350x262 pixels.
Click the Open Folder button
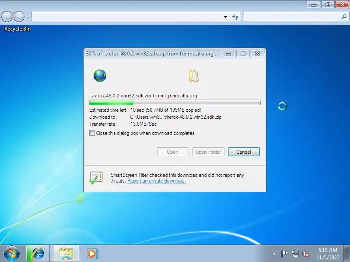coord(208,152)
